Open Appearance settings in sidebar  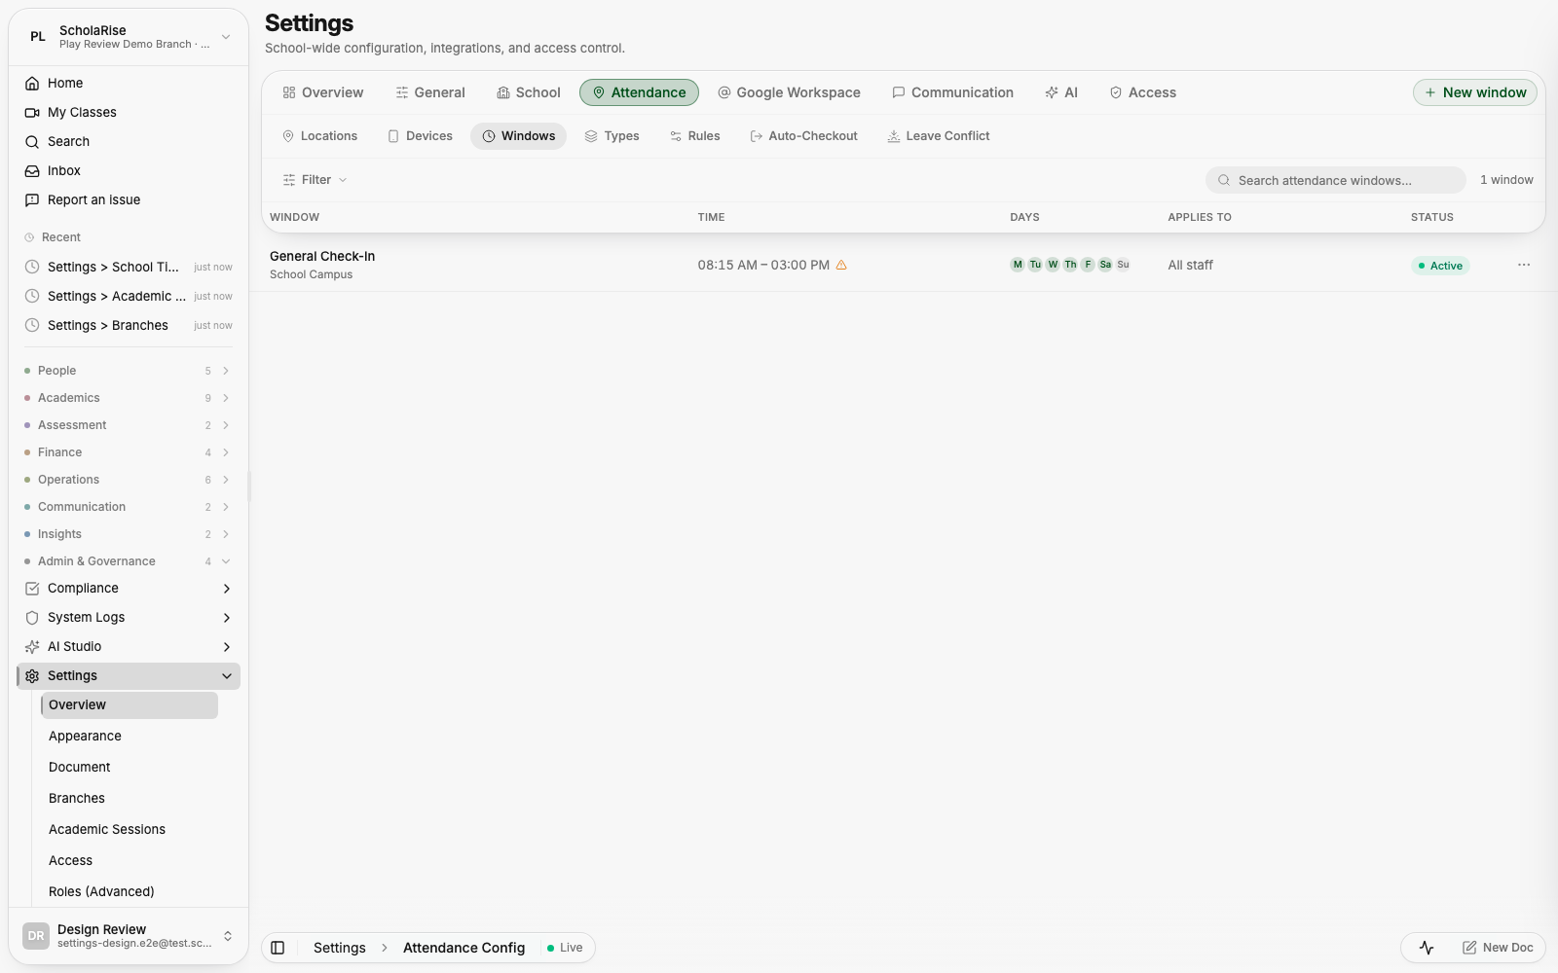click(x=129, y=737)
